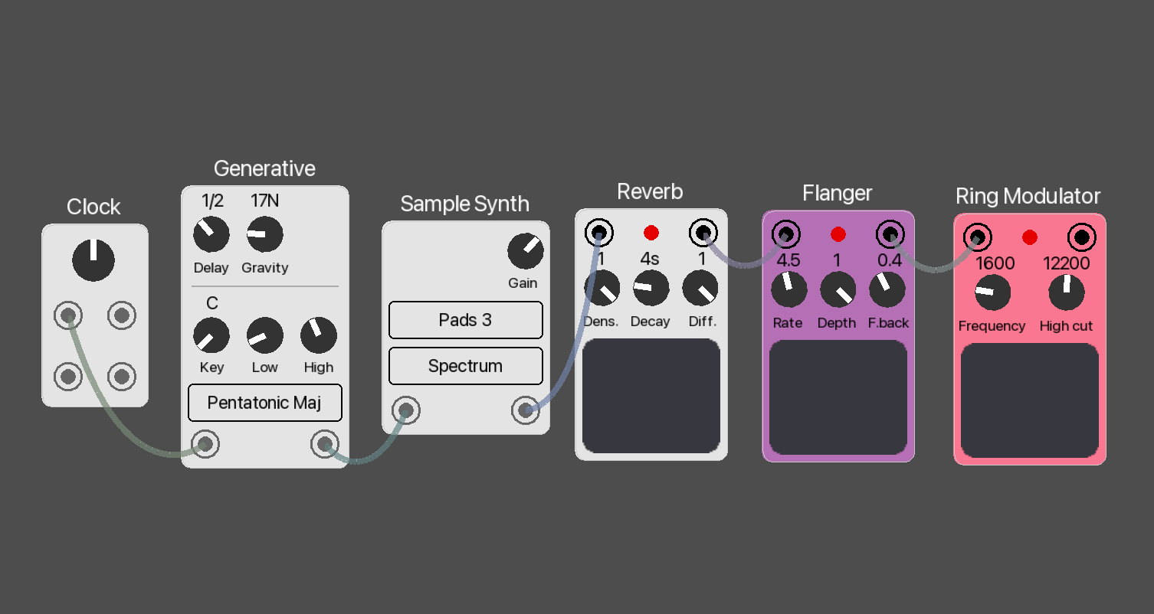Click the Flanger's input jack
The width and height of the screenshot is (1154, 614).
point(784,233)
